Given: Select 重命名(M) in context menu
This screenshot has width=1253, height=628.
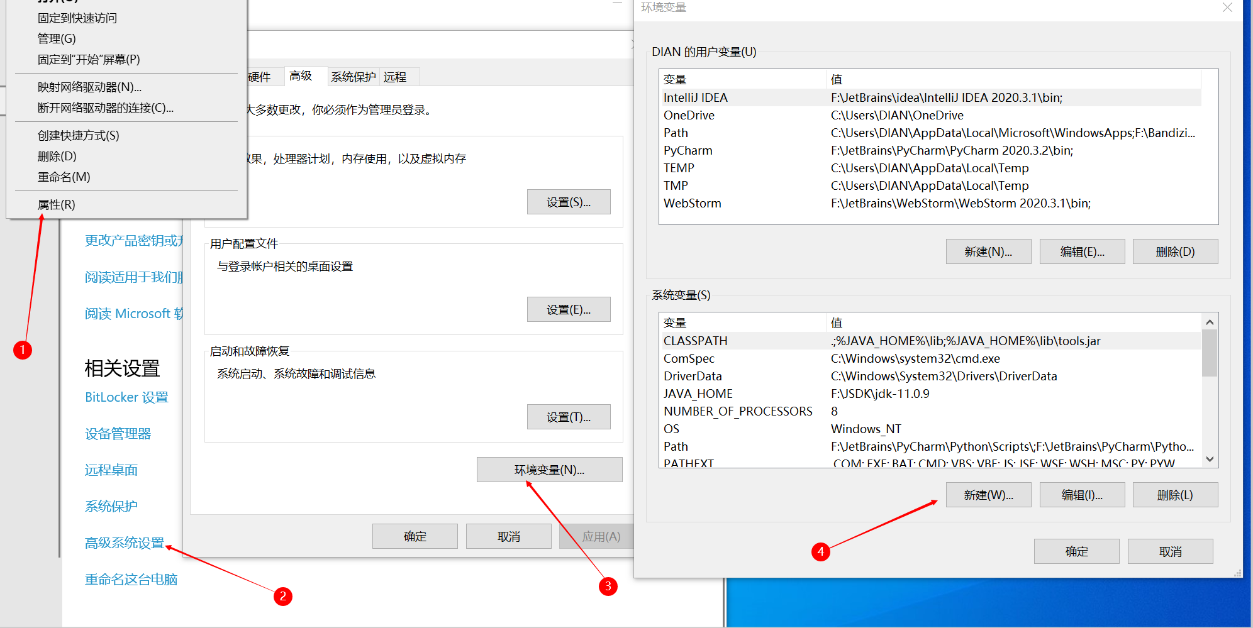Looking at the screenshot, I should click(x=64, y=177).
